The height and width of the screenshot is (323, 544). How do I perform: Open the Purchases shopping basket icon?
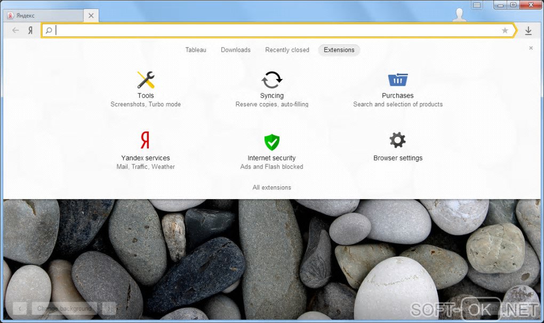[x=397, y=80]
